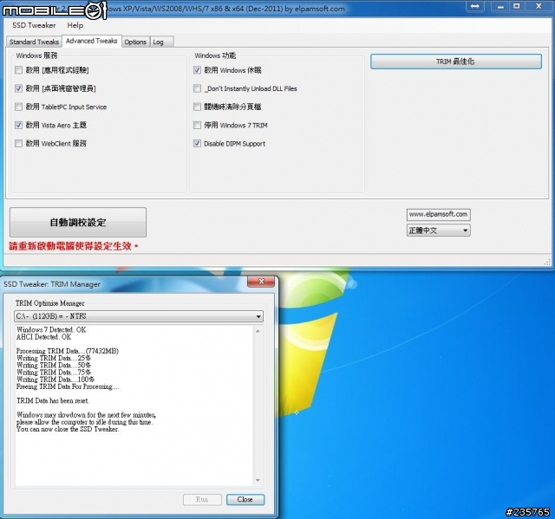The width and height of the screenshot is (555, 519).
Task: Click the resize grip in SSD Tweaker status bar
Action: [x=547, y=262]
